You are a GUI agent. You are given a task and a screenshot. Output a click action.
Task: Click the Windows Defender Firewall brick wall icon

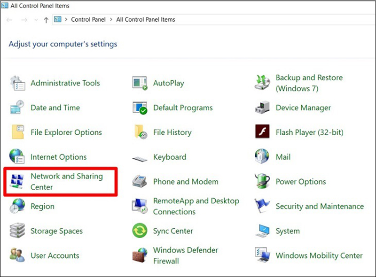coord(140,255)
